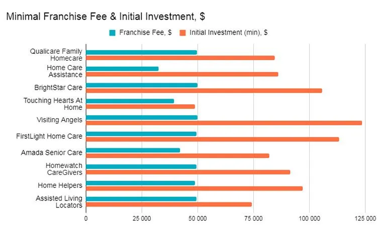This screenshot has height=233, width=377.
Task: Click Home Care Assistance teal fee bar
Action: coord(122,69)
